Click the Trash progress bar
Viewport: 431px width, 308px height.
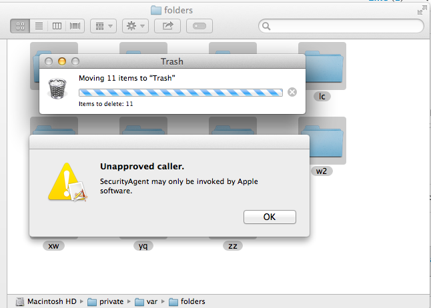(181, 93)
